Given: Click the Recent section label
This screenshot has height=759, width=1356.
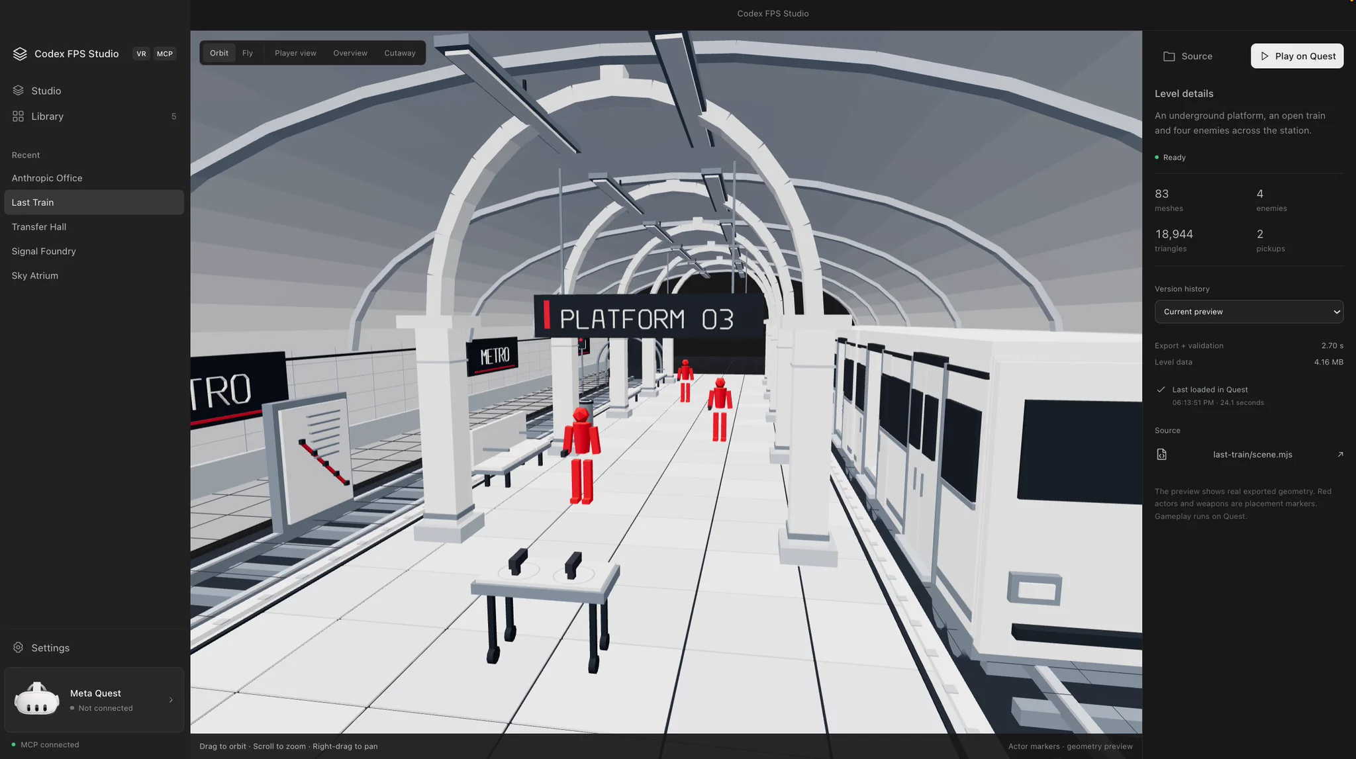Looking at the screenshot, I should (26, 155).
